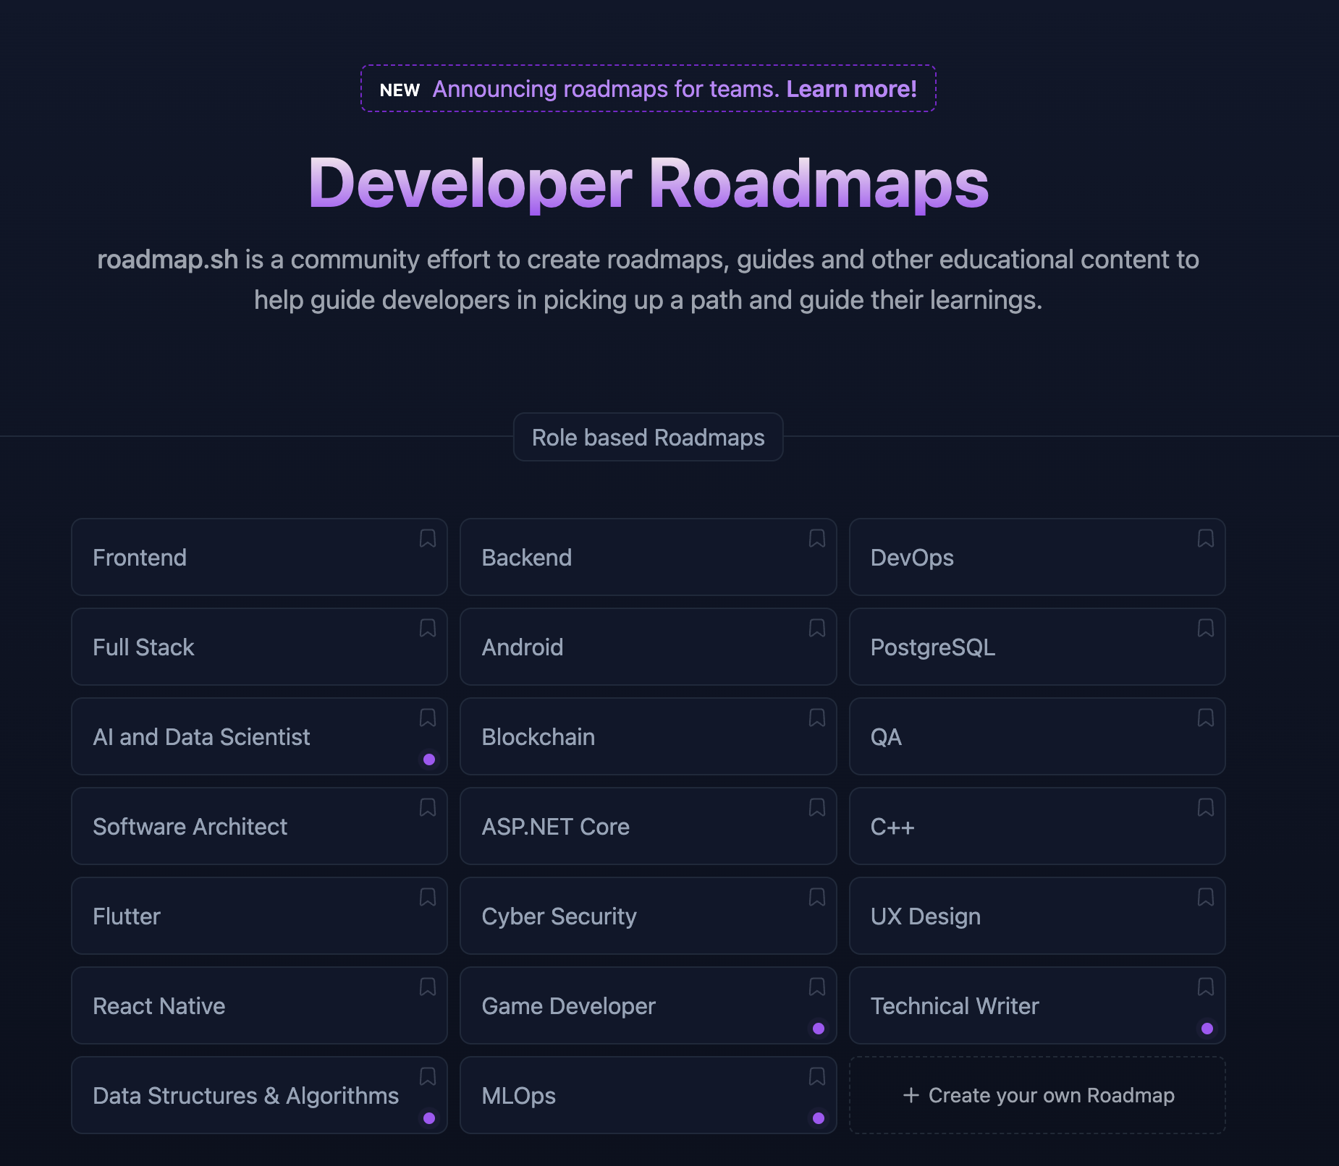Screen dimensions: 1339x1166
Task: Toggle bookmark on Software Architect card
Action: pyautogui.click(x=428, y=807)
